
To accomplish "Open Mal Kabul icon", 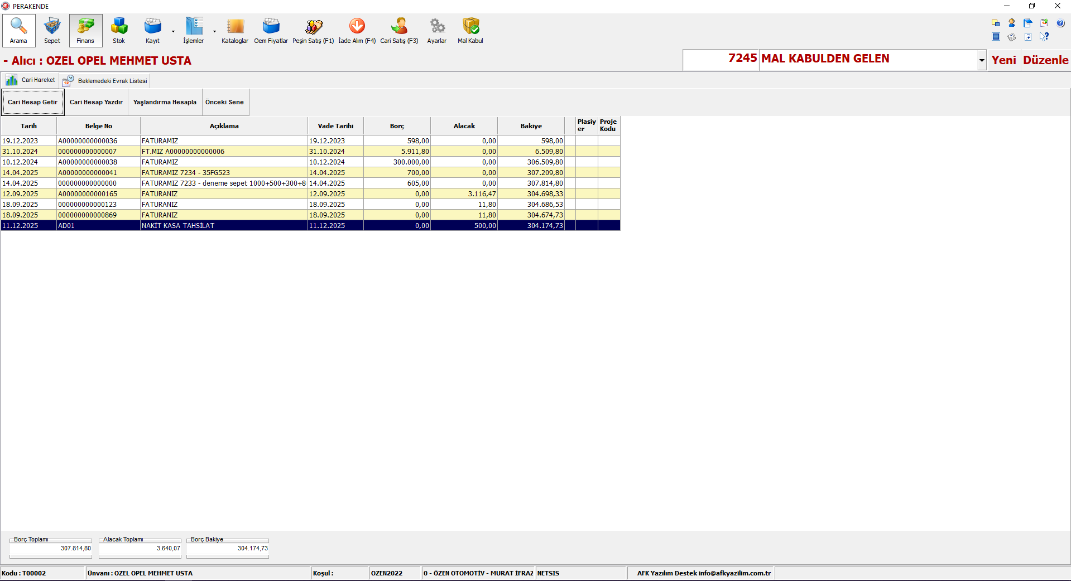I will [x=470, y=30].
